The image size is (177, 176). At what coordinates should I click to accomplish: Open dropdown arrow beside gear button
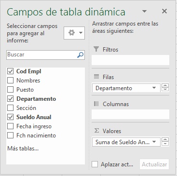click(x=81, y=33)
